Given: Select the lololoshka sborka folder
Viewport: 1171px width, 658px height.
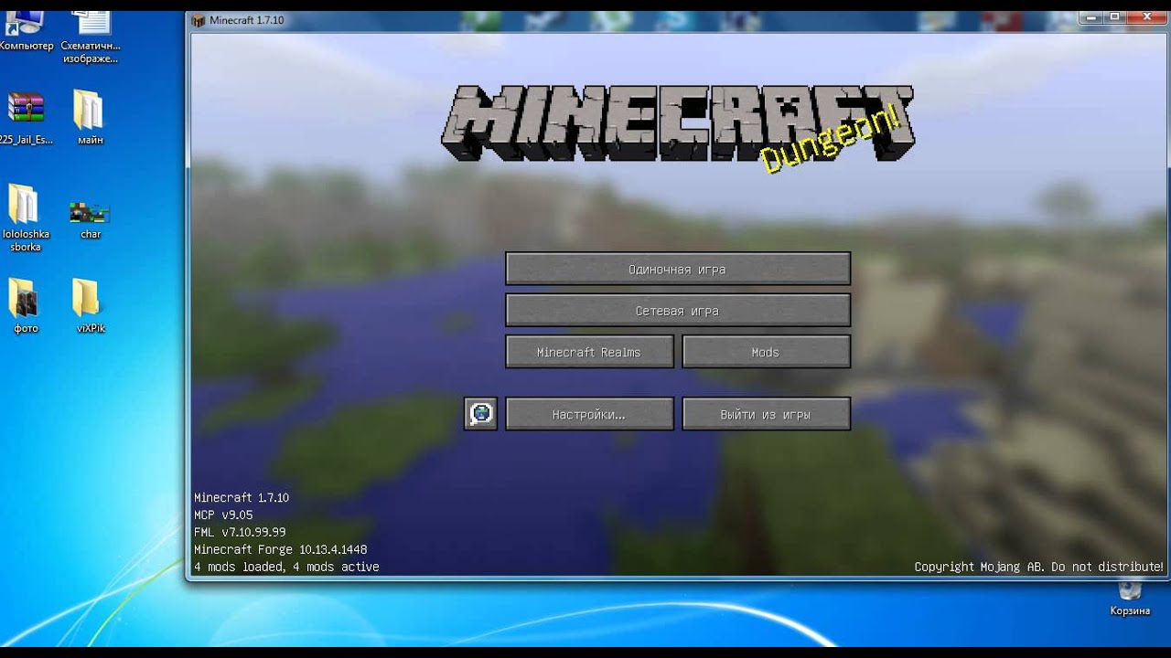Looking at the screenshot, I should coord(26,218).
